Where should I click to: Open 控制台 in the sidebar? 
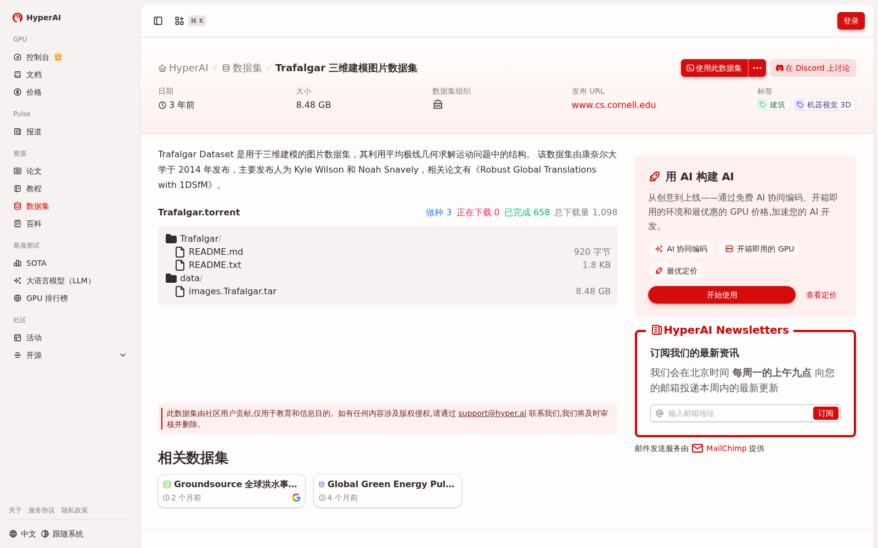pyautogui.click(x=38, y=57)
